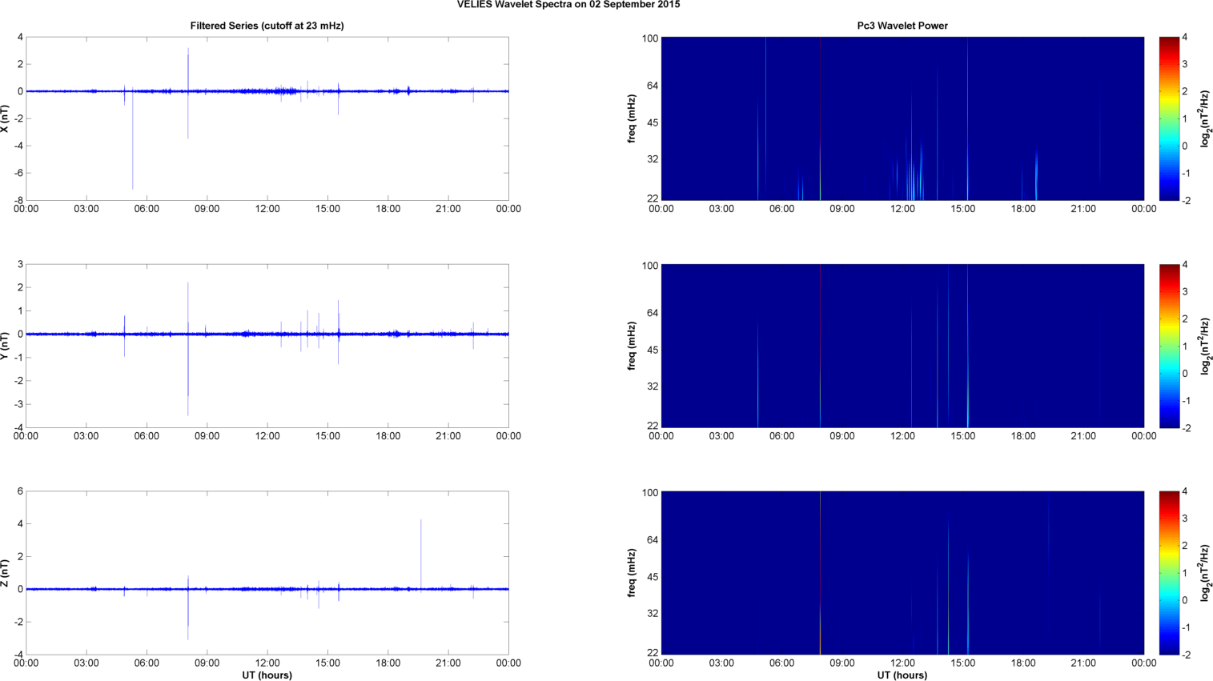
Task: Click the 06:00 tick under the top wavelet panel
Action: [x=781, y=209]
